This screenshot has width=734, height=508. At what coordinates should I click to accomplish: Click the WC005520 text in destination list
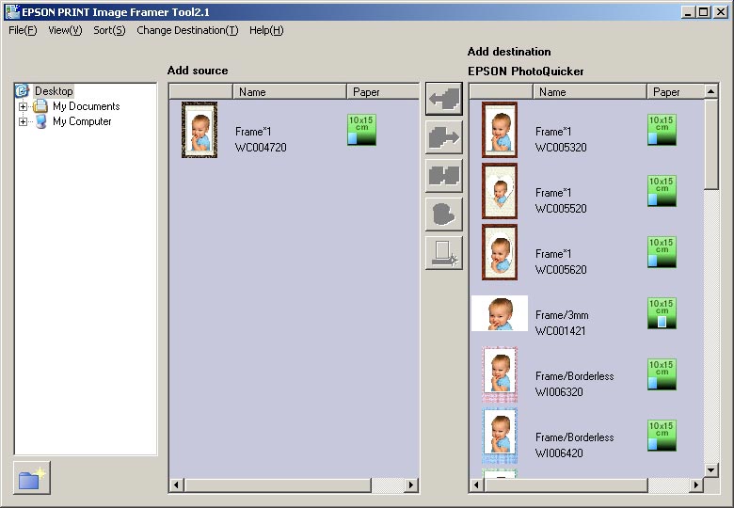pyautogui.click(x=561, y=209)
